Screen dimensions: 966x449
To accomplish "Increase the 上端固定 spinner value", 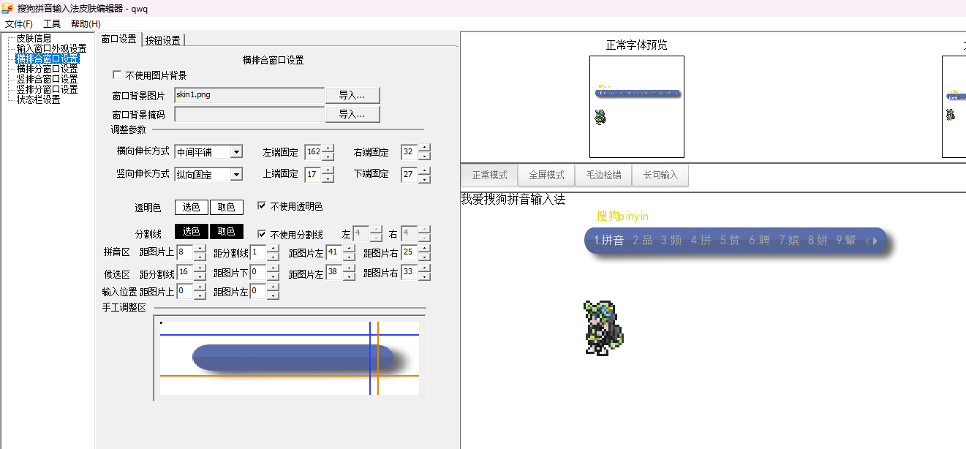I will pos(328,170).
